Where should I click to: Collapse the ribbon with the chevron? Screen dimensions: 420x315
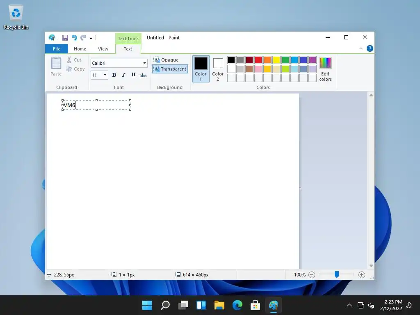pyautogui.click(x=361, y=48)
